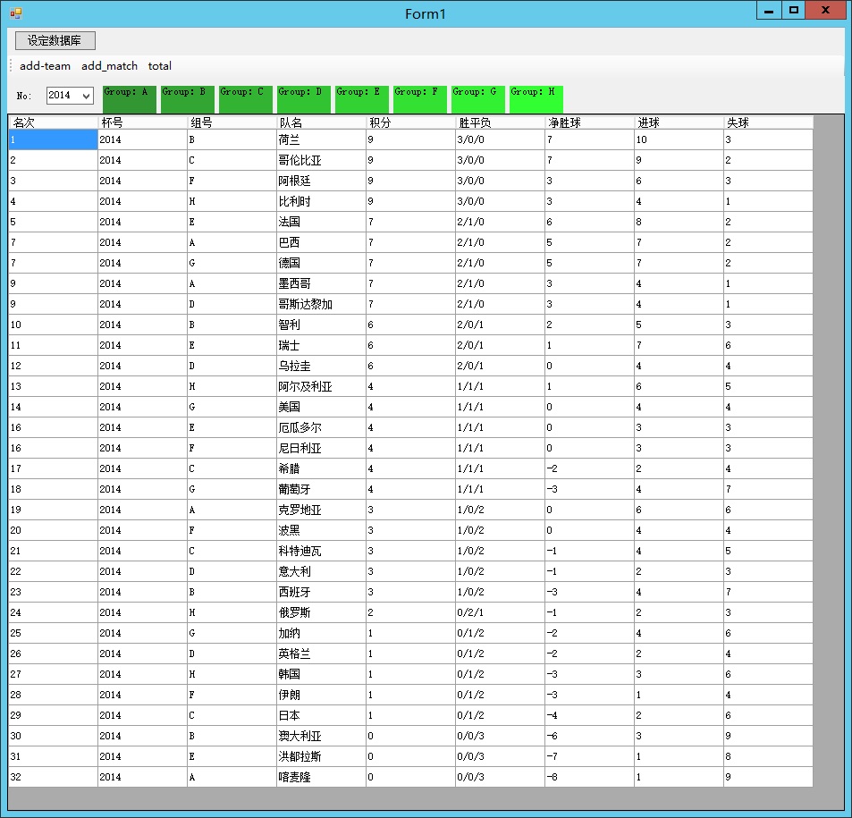Sort by the 净胜球 column header

click(x=589, y=122)
